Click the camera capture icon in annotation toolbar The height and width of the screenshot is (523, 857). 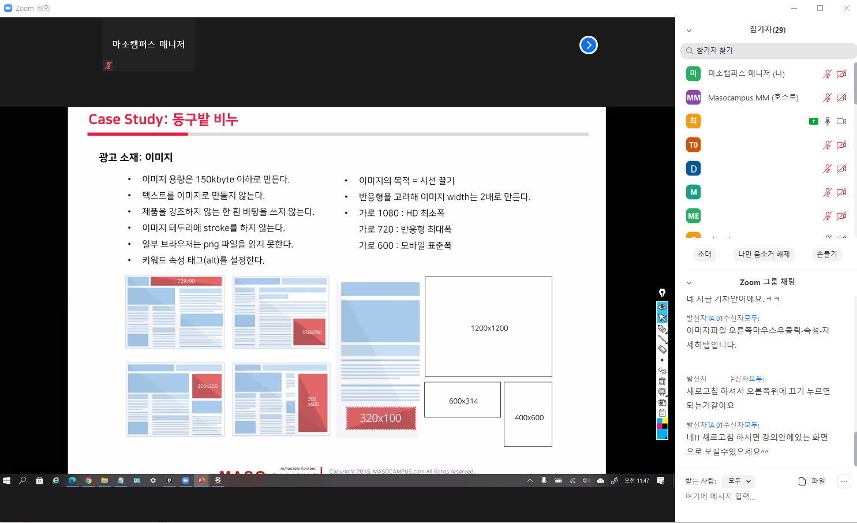coord(662,402)
